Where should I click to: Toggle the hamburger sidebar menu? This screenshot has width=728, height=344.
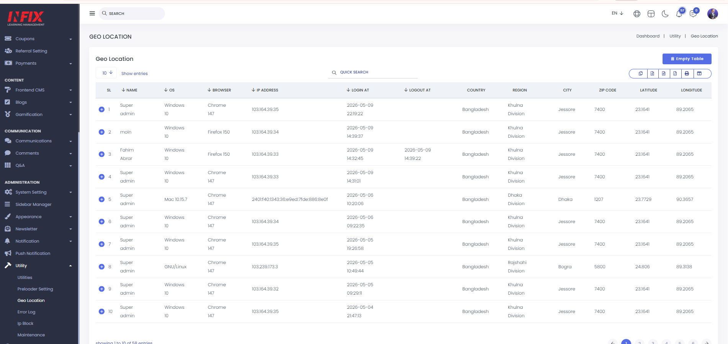[x=92, y=13]
